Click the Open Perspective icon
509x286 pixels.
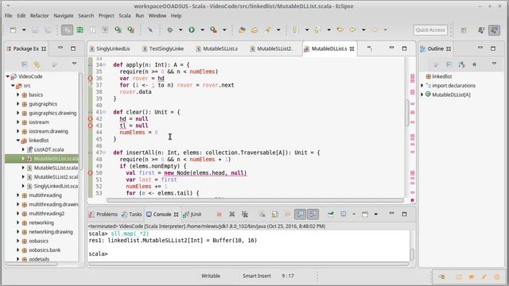(464, 30)
